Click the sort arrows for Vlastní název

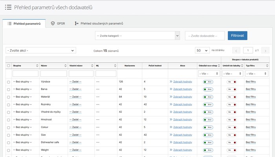point(92,66)
